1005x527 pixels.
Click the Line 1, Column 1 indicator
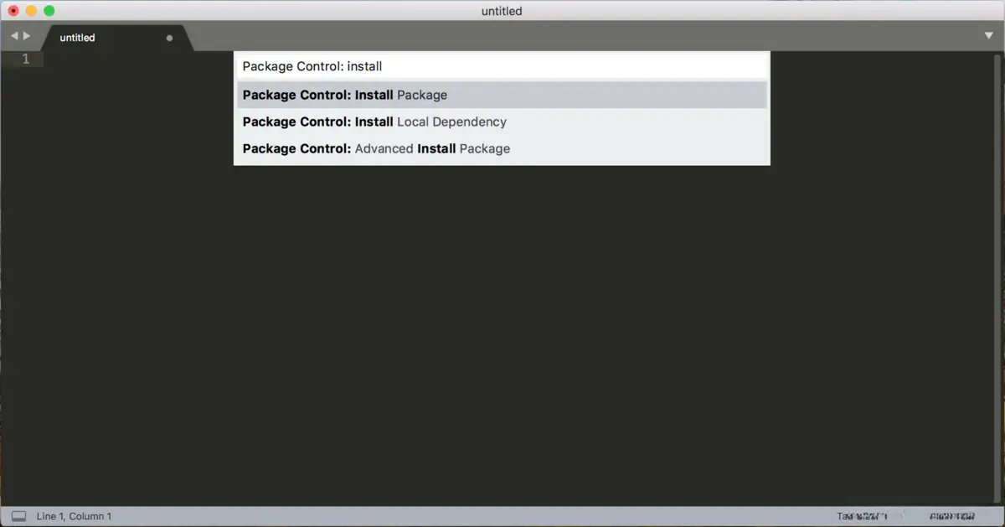pos(74,516)
